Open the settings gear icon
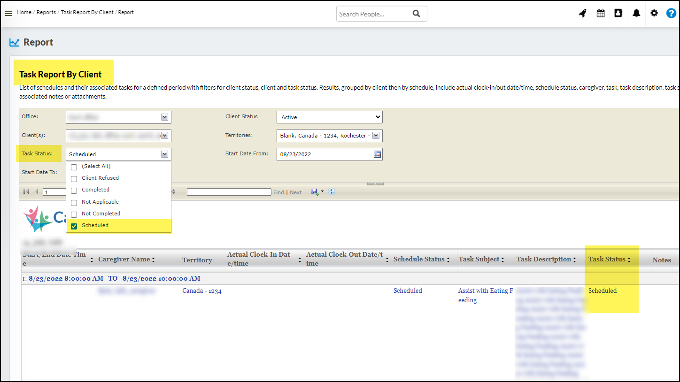The height and width of the screenshot is (382, 680). (x=654, y=14)
